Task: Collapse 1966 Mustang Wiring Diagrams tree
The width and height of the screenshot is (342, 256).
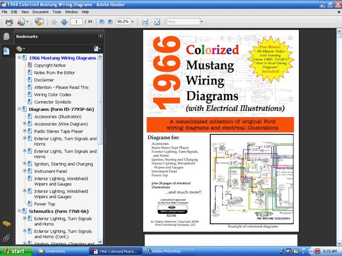Action: click(19, 57)
